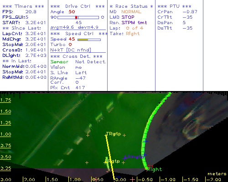Click the Turbo value
Viewport: 228px width, 182px height.
point(70,45)
